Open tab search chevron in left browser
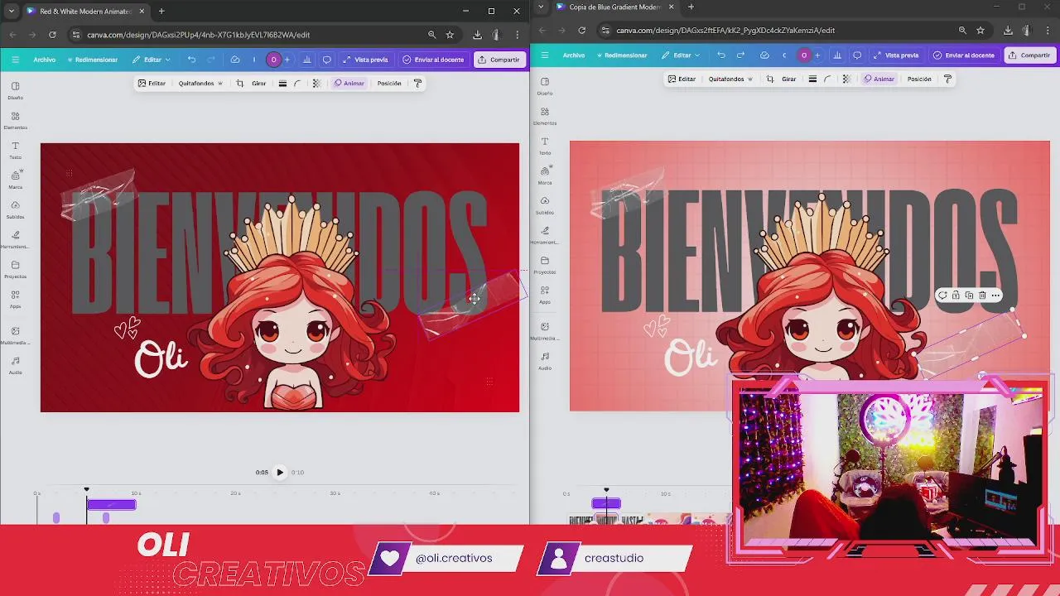 tap(11, 12)
